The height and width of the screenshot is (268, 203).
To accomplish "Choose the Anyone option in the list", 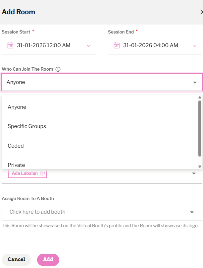I will 99,107.
